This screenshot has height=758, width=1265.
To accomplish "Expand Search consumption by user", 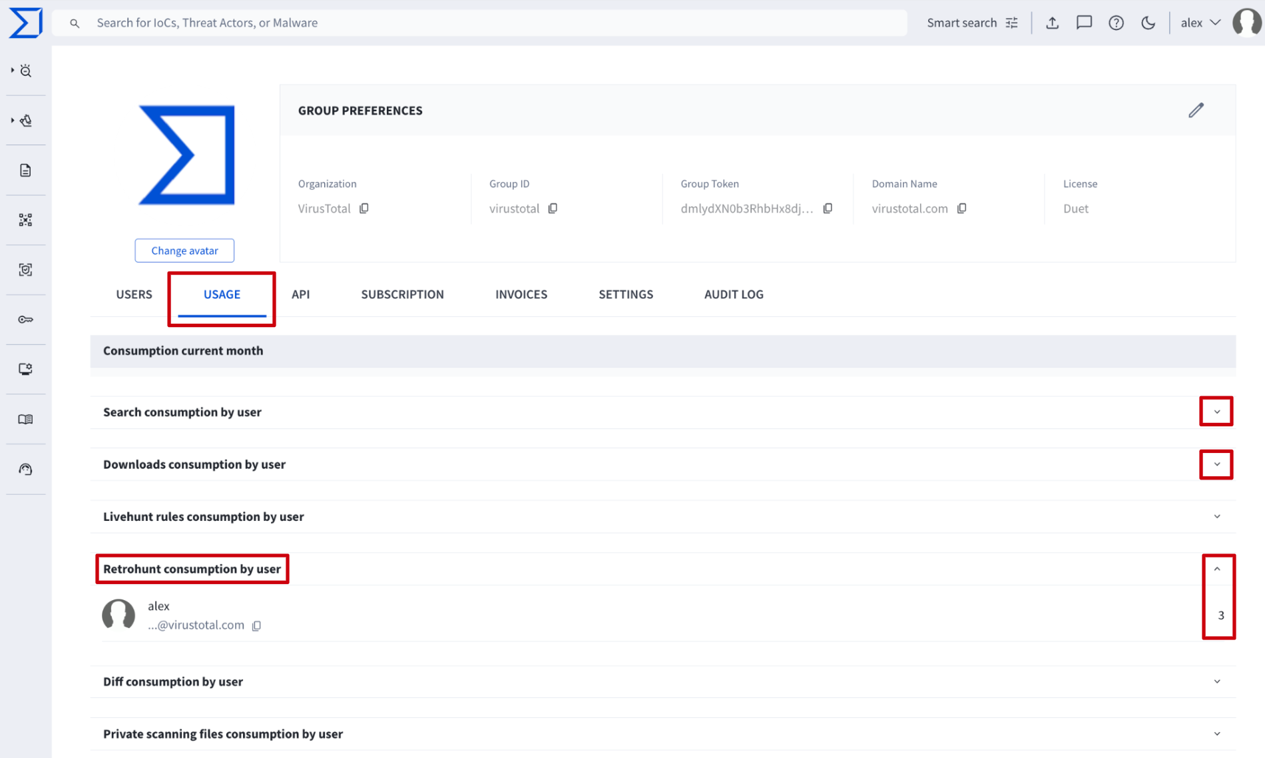I will 1216,412.
